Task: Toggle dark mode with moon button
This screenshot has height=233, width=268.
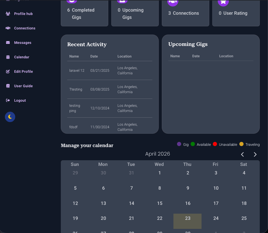Action: pos(10,117)
